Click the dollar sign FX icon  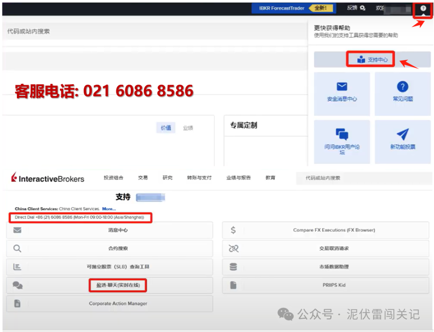click(233, 230)
